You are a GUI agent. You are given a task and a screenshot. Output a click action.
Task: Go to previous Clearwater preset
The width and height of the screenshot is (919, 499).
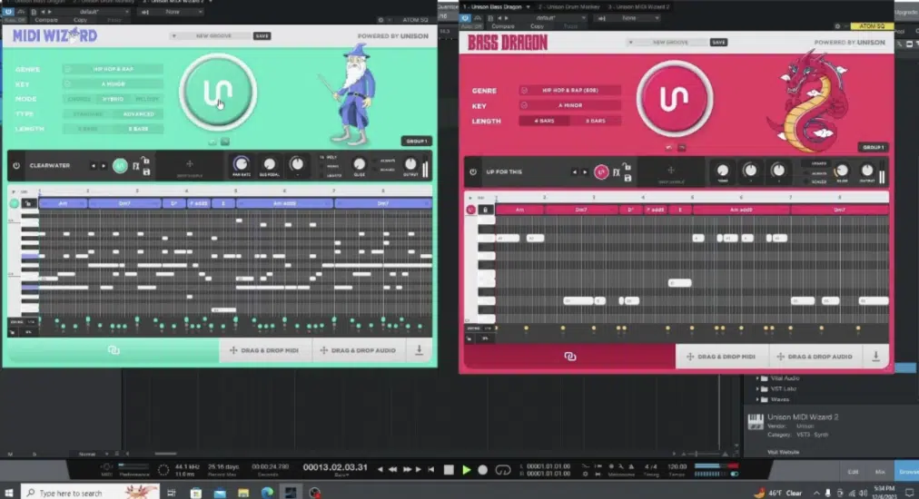[94, 166]
